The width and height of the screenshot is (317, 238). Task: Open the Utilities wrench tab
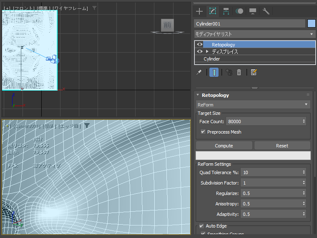point(266,11)
